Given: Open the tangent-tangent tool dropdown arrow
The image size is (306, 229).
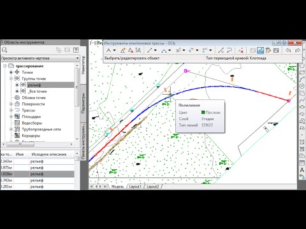Looking at the screenshot, I should 114,50.
